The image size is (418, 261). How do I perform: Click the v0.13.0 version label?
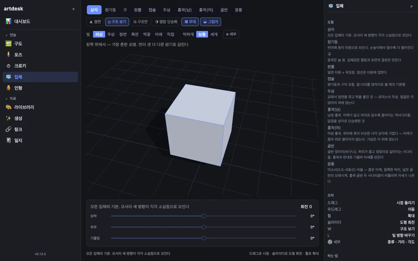(x=40, y=254)
